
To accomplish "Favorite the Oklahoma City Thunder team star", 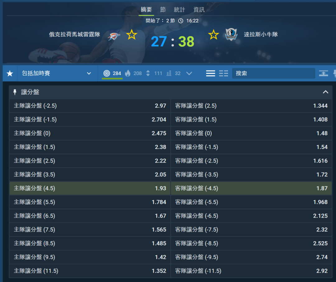I will click(132, 35).
